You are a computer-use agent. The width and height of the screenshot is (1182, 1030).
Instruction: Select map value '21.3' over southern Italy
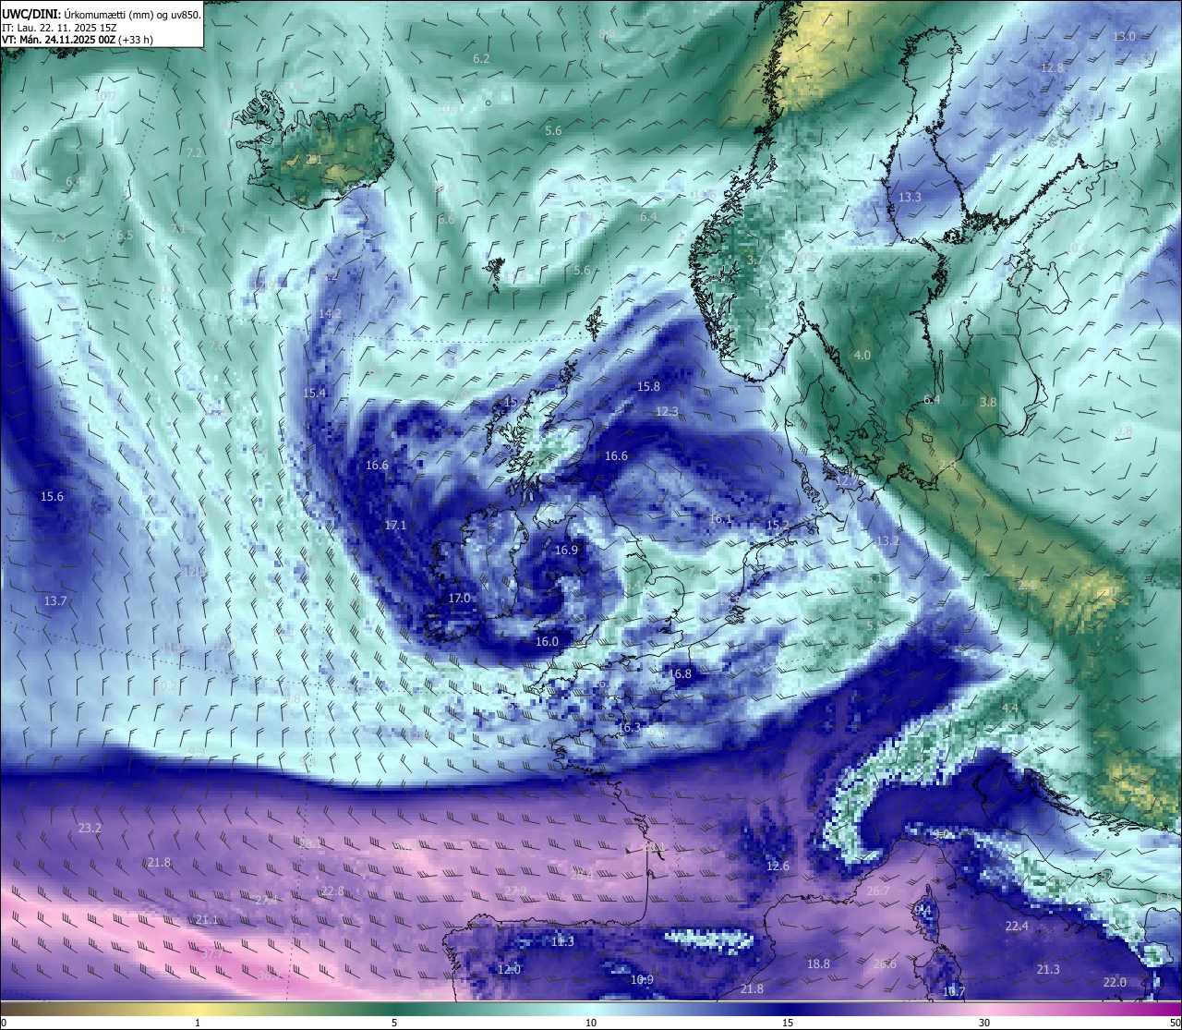tap(1048, 969)
